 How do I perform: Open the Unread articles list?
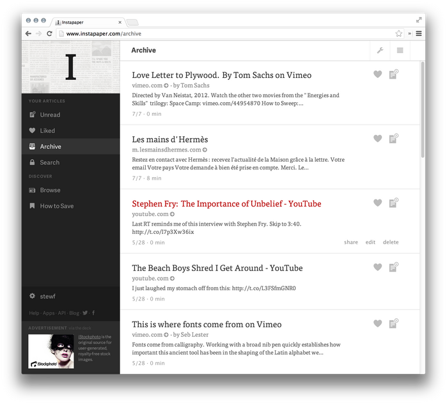pos(71,115)
